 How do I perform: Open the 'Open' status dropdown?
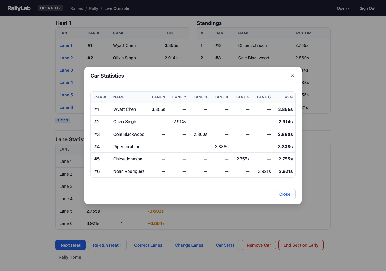343,8
